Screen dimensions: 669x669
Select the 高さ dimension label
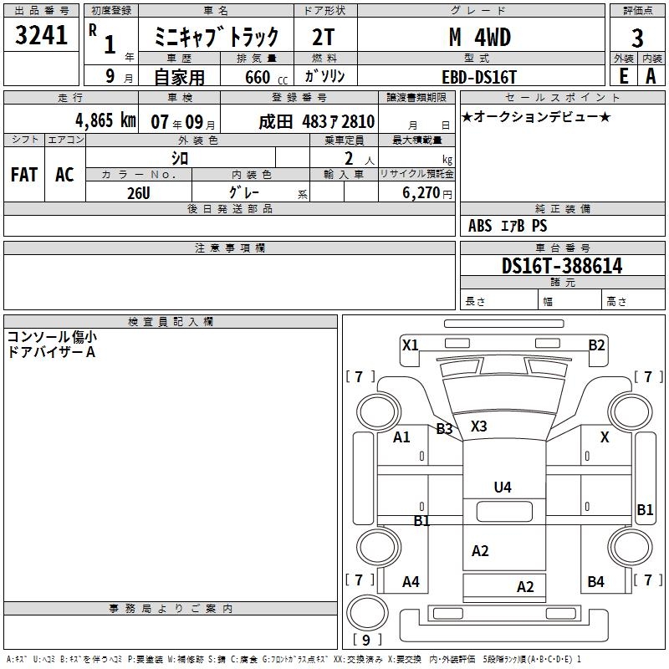coord(616,302)
